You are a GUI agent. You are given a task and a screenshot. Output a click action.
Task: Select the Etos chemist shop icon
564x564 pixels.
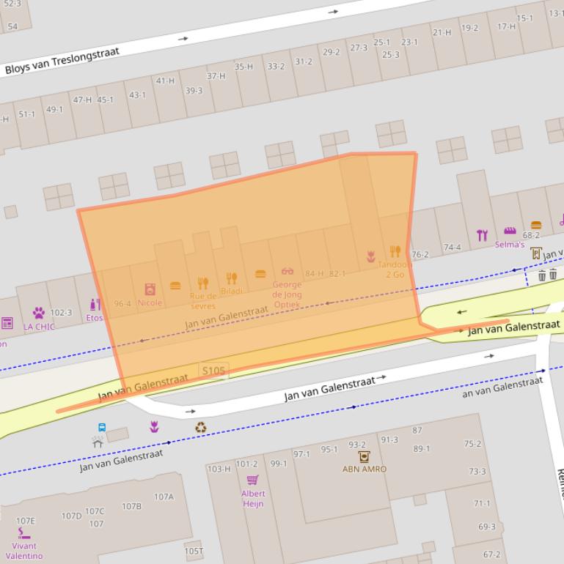coord(95,304)
